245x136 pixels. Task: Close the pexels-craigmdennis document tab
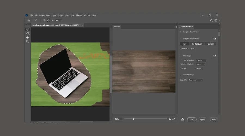[82, 25]
